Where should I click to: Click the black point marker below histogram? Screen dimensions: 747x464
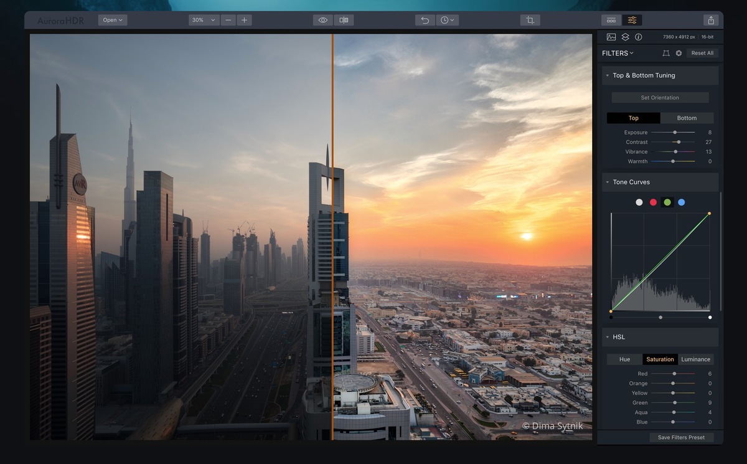point(611,318)
